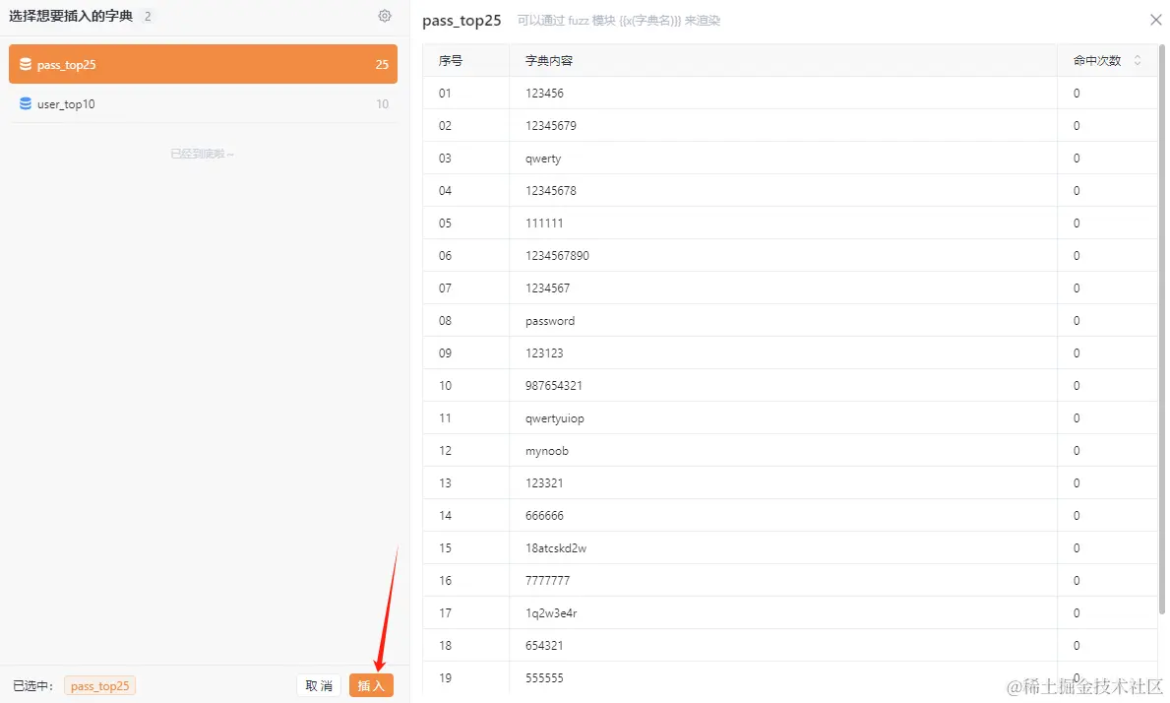Screen dimensions: 1170x703
Task: Select the mynoob entry
Action: pyautogui.click(x=547, y=451)
